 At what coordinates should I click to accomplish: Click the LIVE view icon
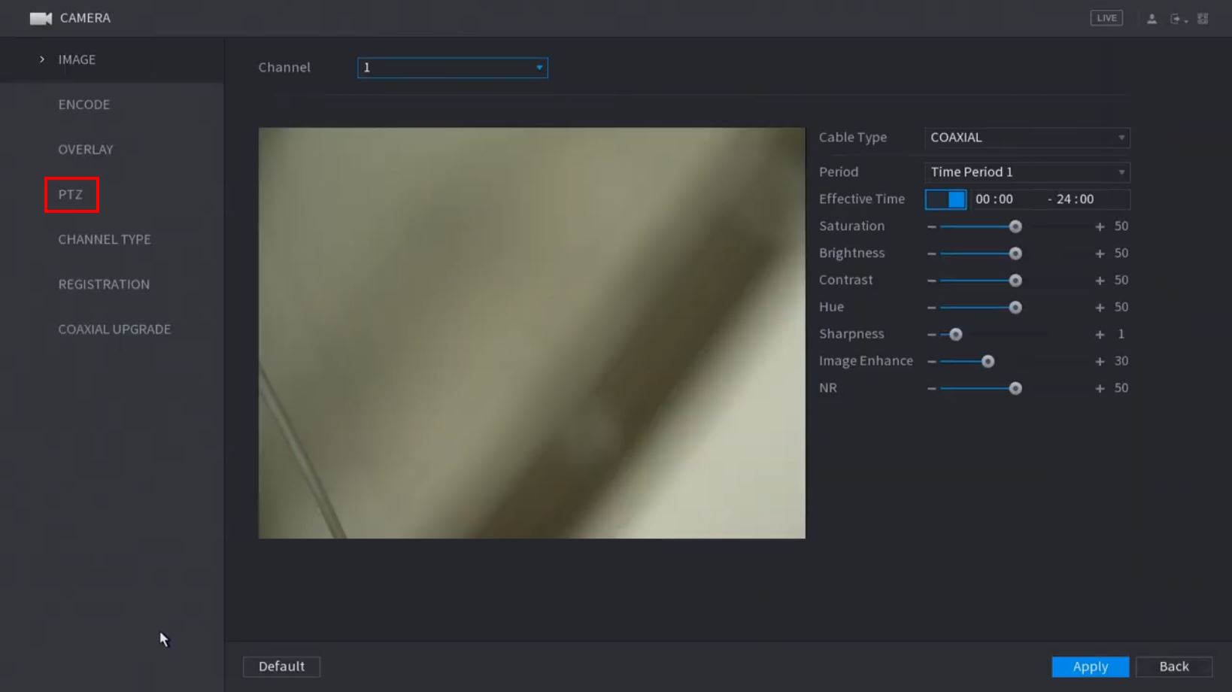point(1106,18)
